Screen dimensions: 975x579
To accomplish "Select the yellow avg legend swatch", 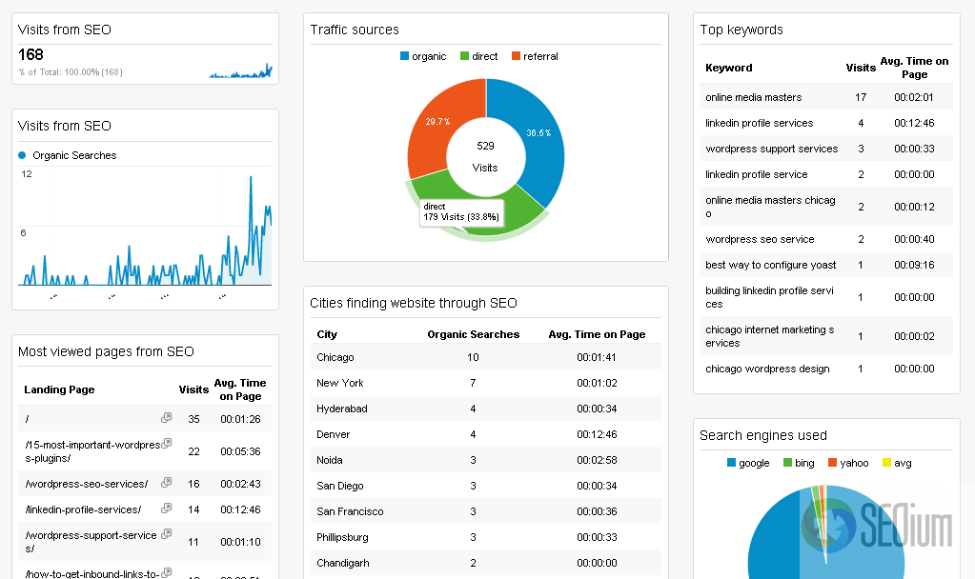I will 886,463.
